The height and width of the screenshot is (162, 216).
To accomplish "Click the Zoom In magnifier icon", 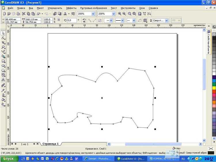I will (x=120, y=14).
